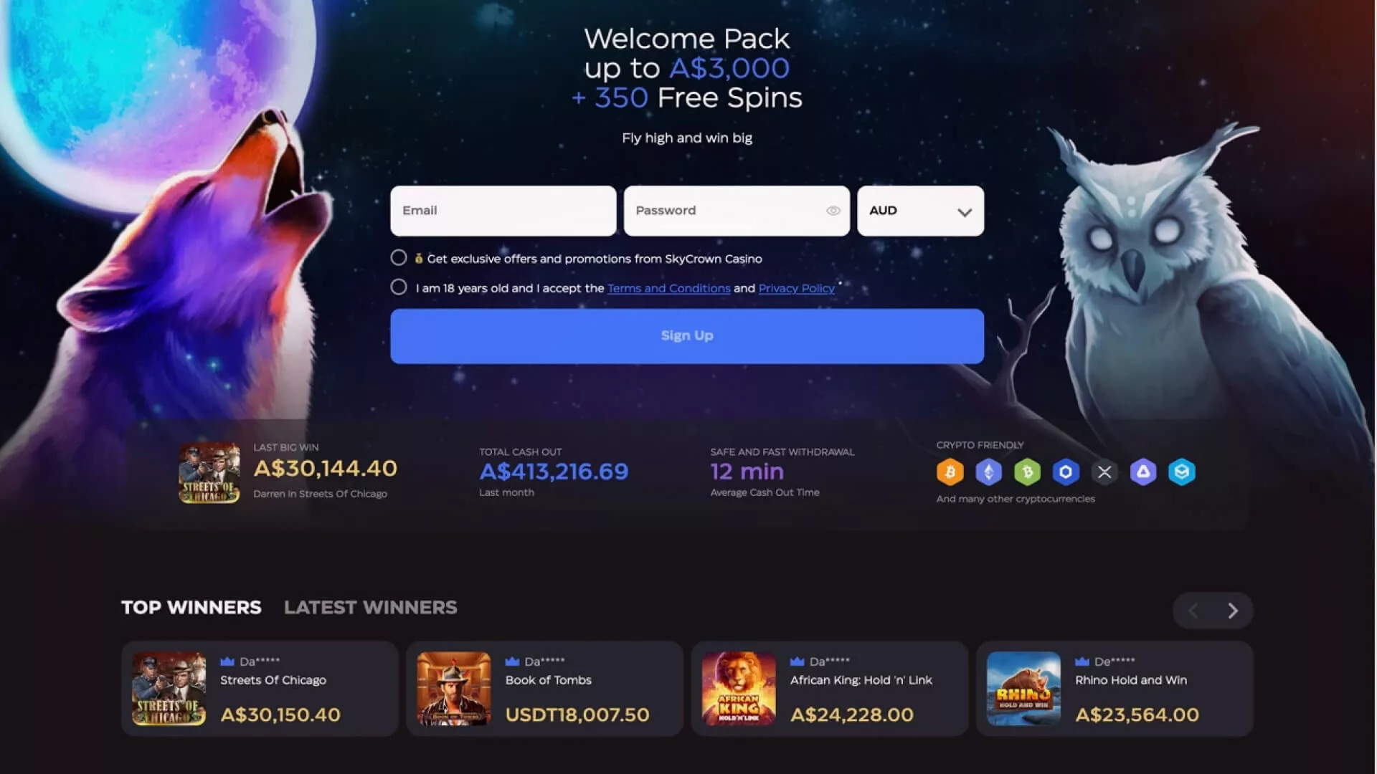
Task: Open the Privacy Policy link
Action: pyautogui.click(x=796, y=288)
